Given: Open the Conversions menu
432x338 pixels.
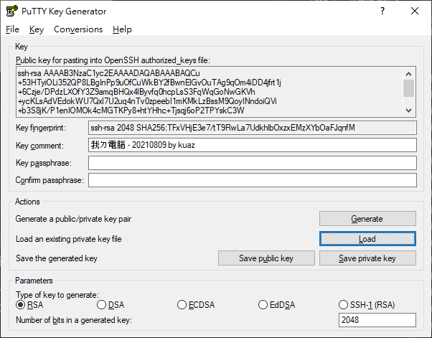Looking at the screenshot, I should click(78, 29).
